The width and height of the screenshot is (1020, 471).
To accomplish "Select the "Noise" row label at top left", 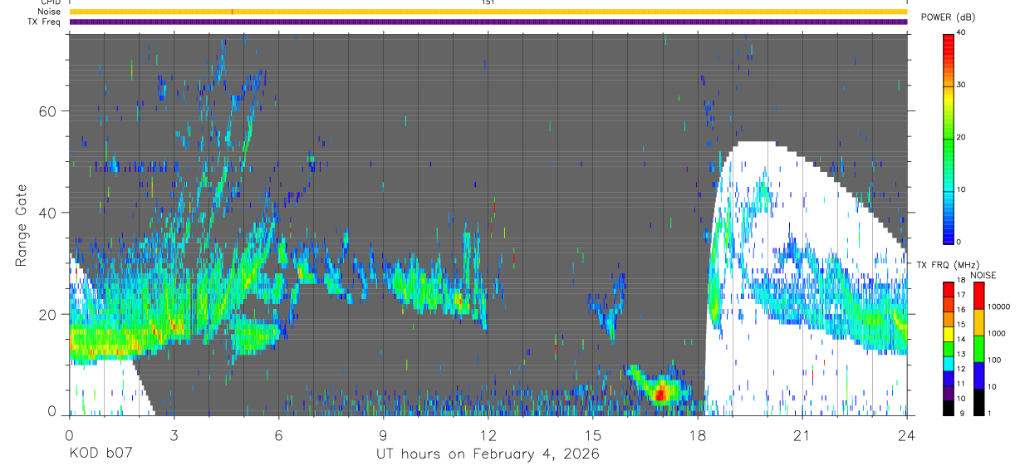I will point(50,12).
